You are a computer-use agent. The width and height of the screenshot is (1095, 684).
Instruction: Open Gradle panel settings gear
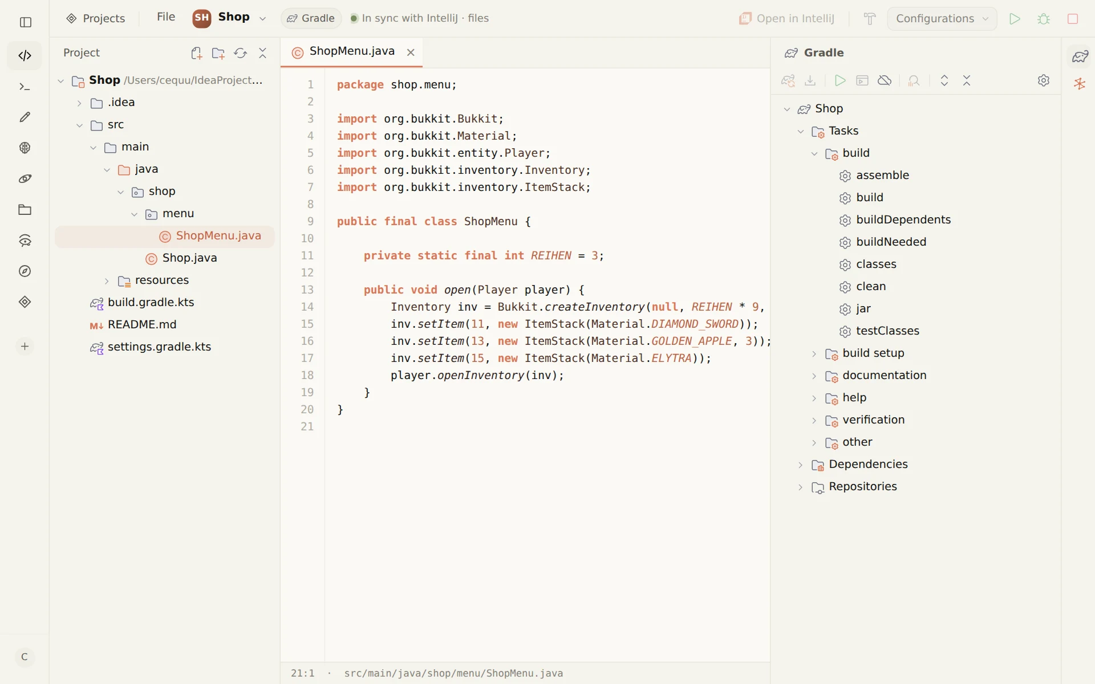[1044, 80]
